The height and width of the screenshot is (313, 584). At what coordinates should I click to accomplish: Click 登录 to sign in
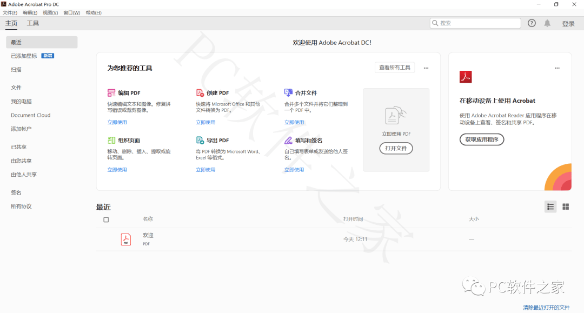click(568, 23)
